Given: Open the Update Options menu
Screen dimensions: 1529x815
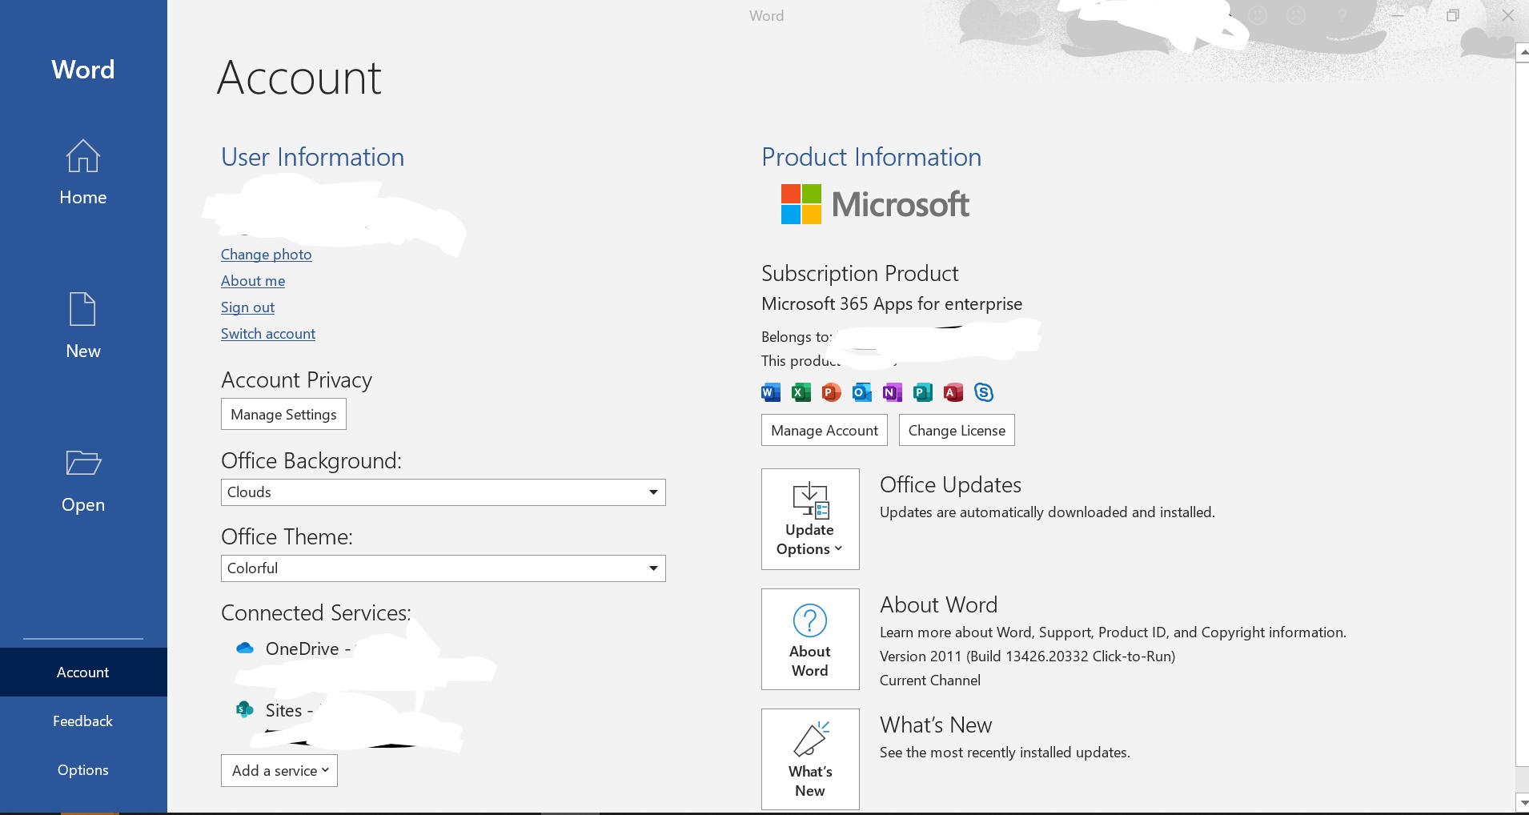Looking at the screenshot, I should pyautogui.click(x=810, y=520).
